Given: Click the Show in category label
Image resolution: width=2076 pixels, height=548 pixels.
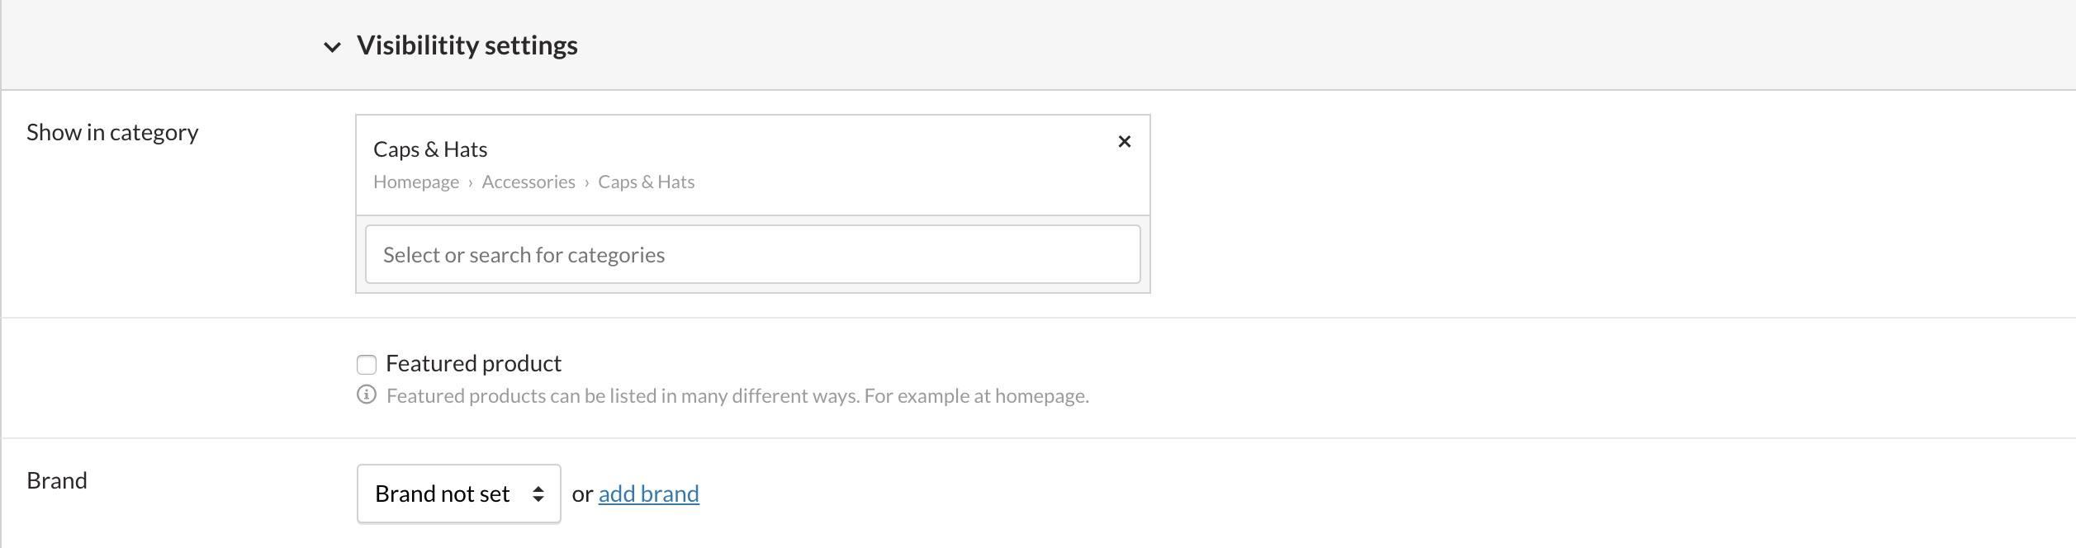Looking at the screenshot, I should point(112,133).
